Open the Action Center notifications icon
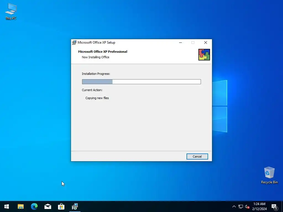 tap(274, 206)
